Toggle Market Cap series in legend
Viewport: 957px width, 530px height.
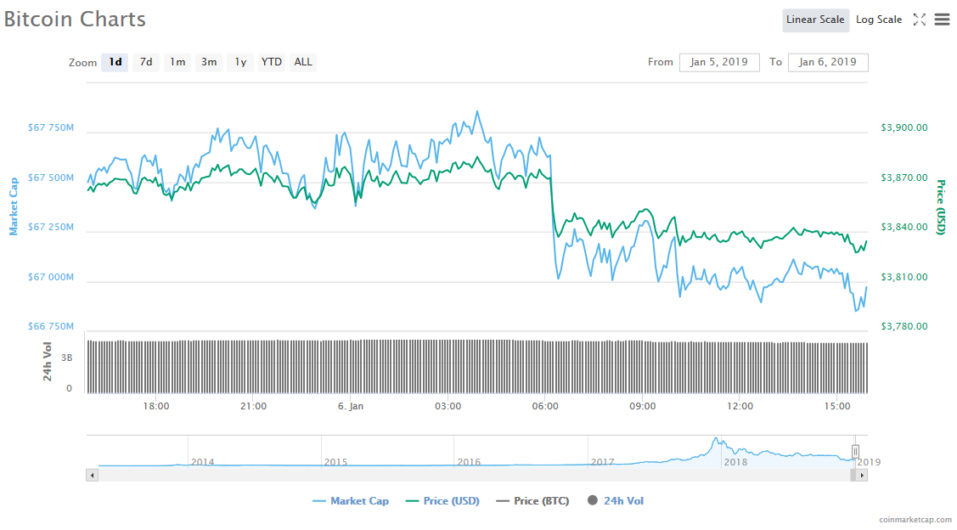pyautogui.click(x=351, y=501)
